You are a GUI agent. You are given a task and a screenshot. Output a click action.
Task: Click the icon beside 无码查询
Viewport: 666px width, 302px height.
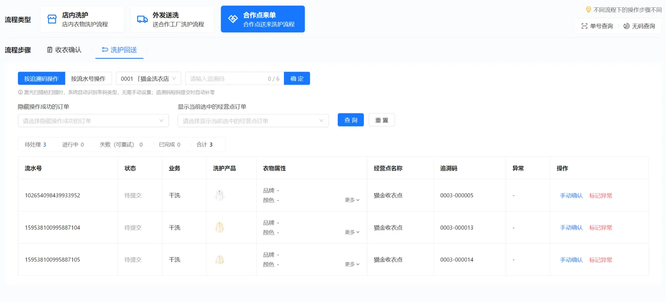626,26
